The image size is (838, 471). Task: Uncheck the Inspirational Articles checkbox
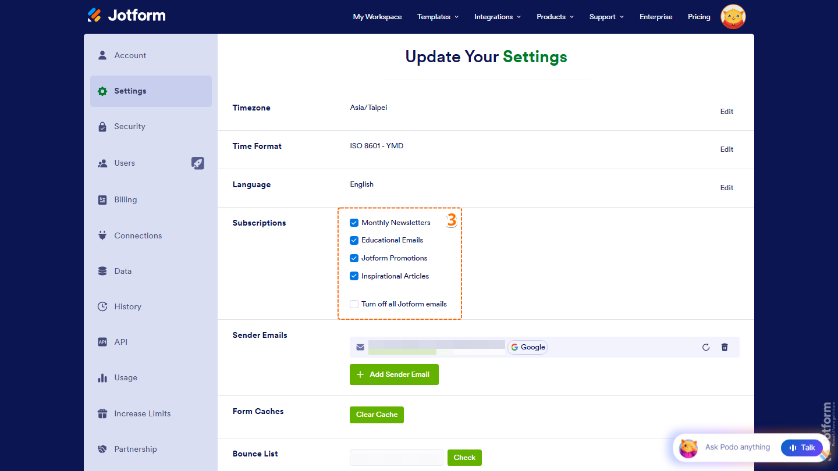tap(354, 276)
